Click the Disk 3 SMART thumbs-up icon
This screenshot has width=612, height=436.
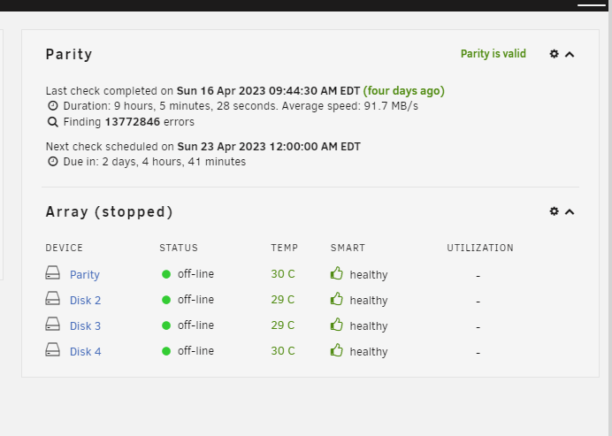tap(336, 325)
